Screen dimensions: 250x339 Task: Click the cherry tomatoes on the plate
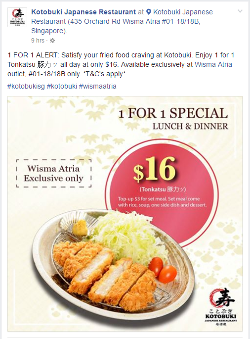(x=163, y=270)
